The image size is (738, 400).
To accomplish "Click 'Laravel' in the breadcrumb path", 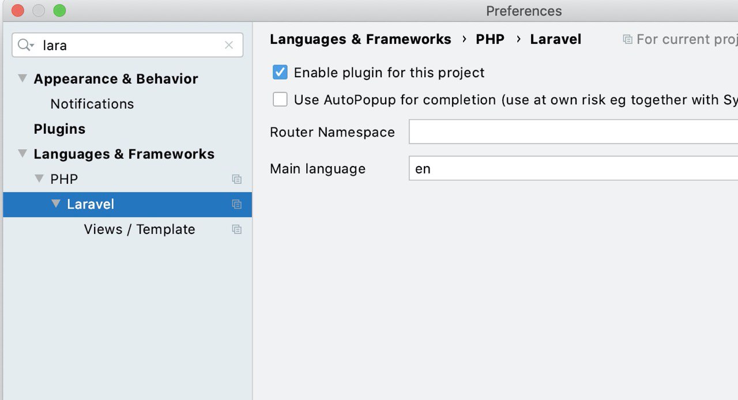I will coord(556,39).
